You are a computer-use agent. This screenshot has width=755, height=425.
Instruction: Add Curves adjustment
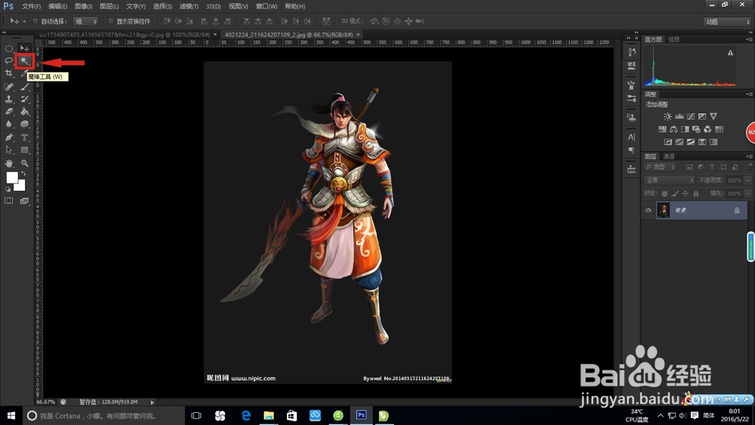click(x=691, y=116)
